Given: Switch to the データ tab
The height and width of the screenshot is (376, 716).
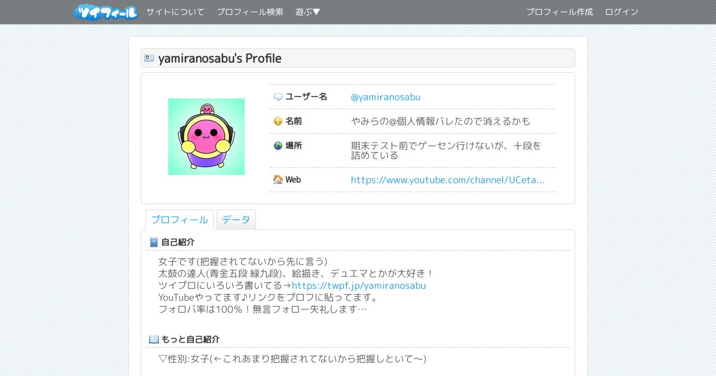Looking at the screenshot, I should (236, 220).
